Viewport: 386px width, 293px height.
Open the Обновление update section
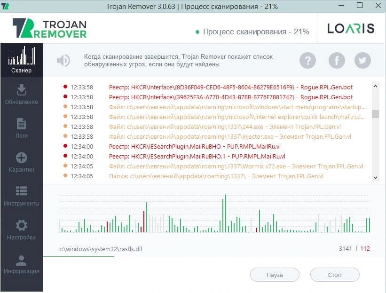(22, 95)
